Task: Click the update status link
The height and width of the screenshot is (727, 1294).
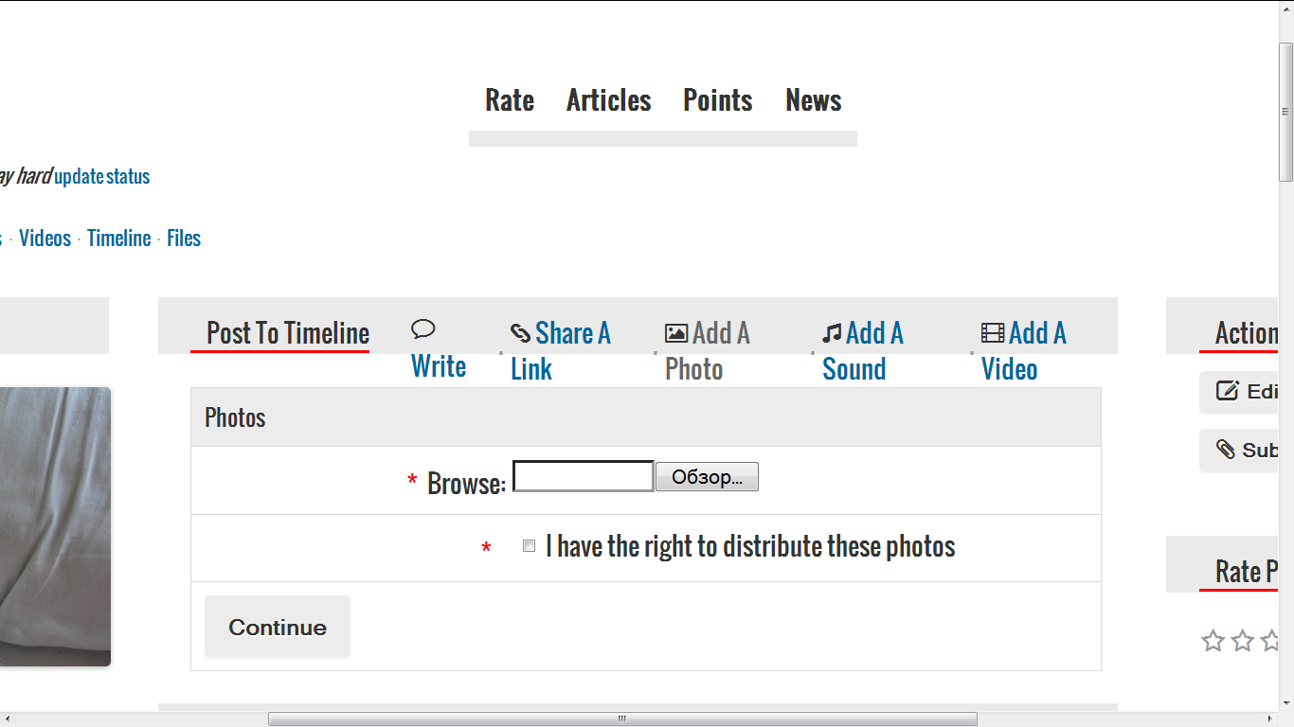Action: 102,177
